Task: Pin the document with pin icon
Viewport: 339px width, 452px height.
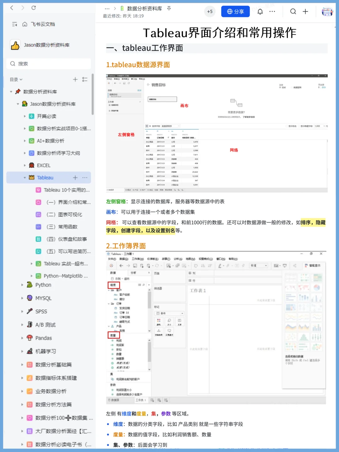Action: pyautogui.click(x=169, y=8)
